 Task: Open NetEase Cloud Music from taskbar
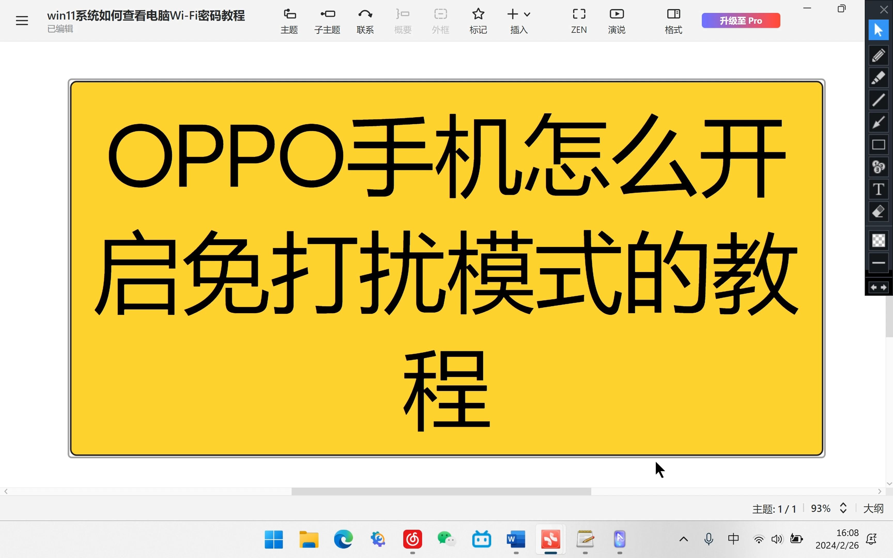click(x=413, y=540)
